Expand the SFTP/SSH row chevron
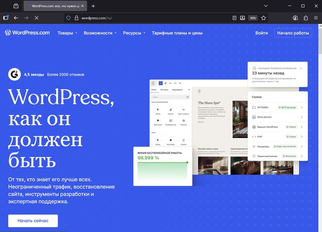The height and width of the screenshot is (232, 322). click(302, 108)
